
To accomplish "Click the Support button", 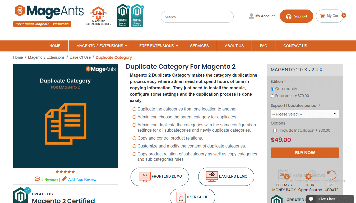I will (296, 16).
